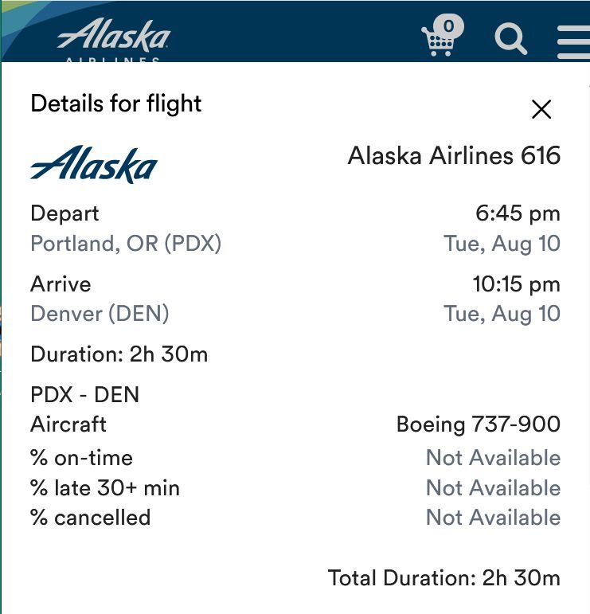Click the % on-time Not Available value
This screenshot has width=590, height=614.
pos(494,457)
